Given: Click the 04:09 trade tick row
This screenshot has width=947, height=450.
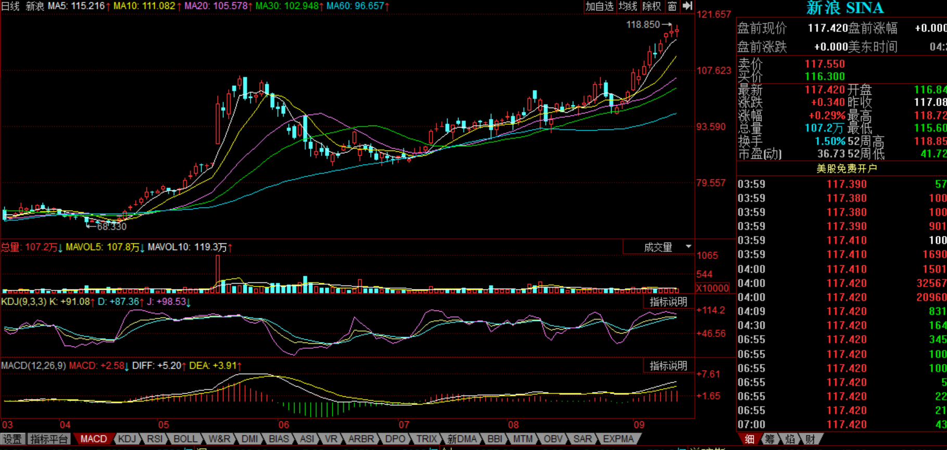Looking at the screenshot, I should [842, 311].
